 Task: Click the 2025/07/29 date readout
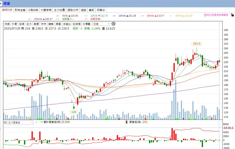point(12,28)
